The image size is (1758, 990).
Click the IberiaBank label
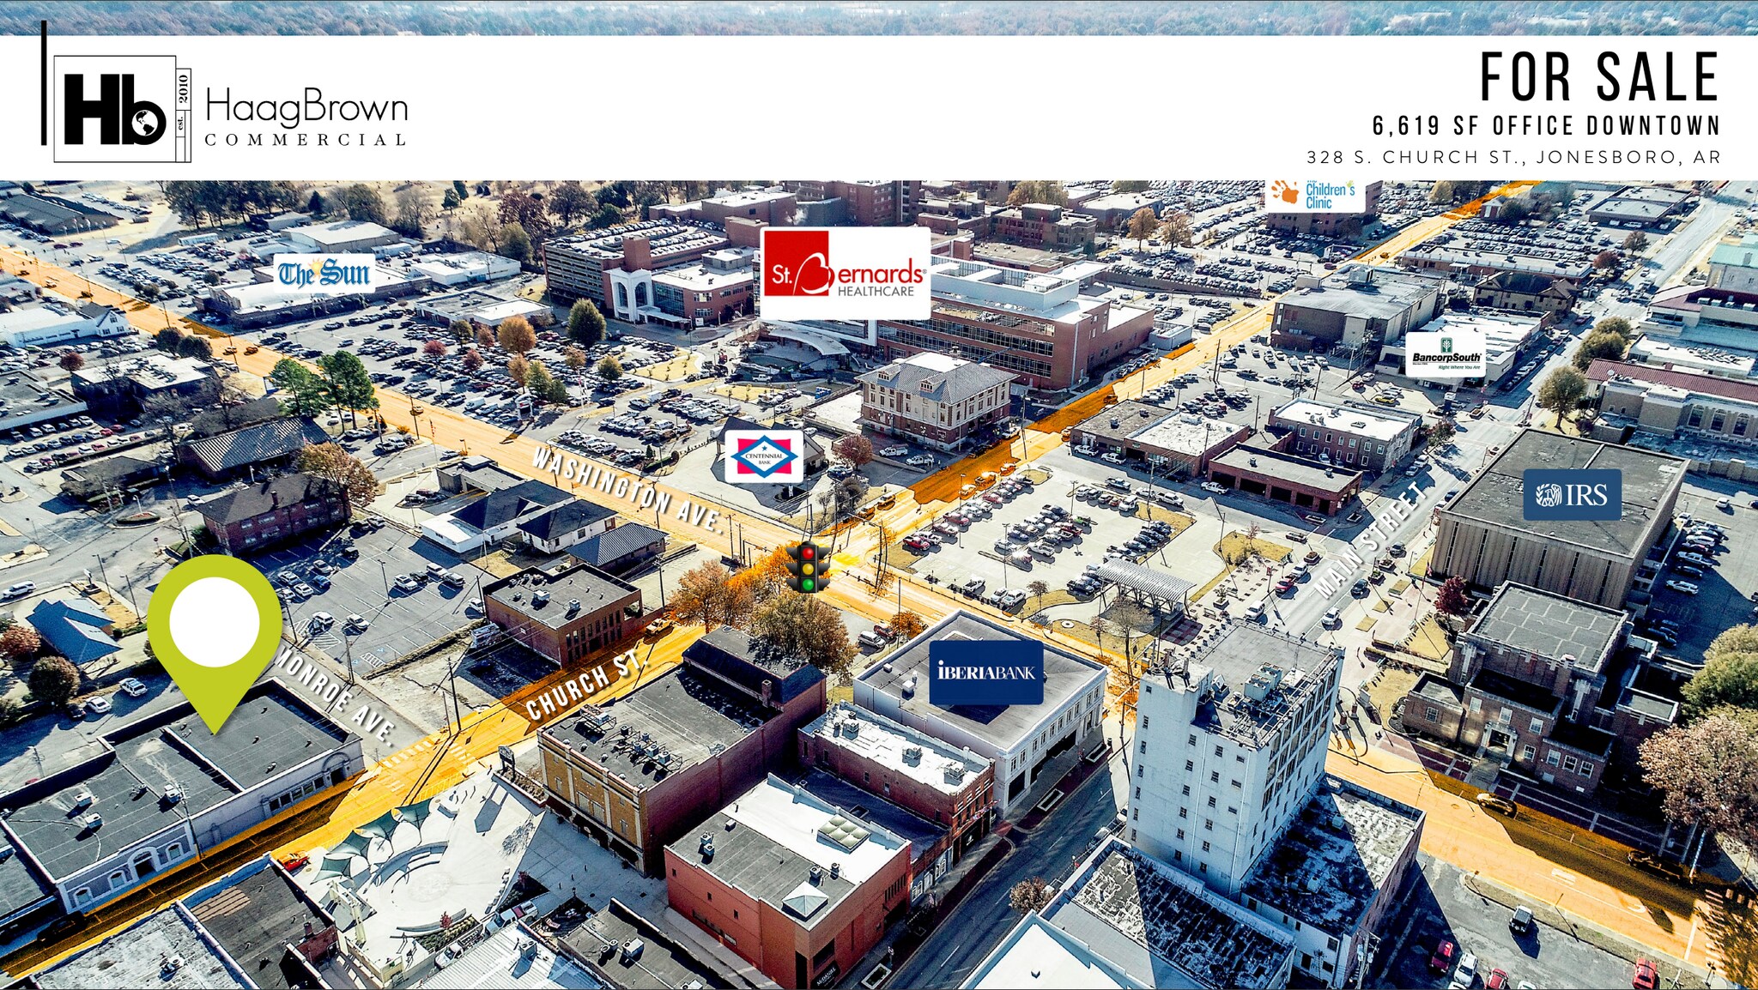click(986, 673)
